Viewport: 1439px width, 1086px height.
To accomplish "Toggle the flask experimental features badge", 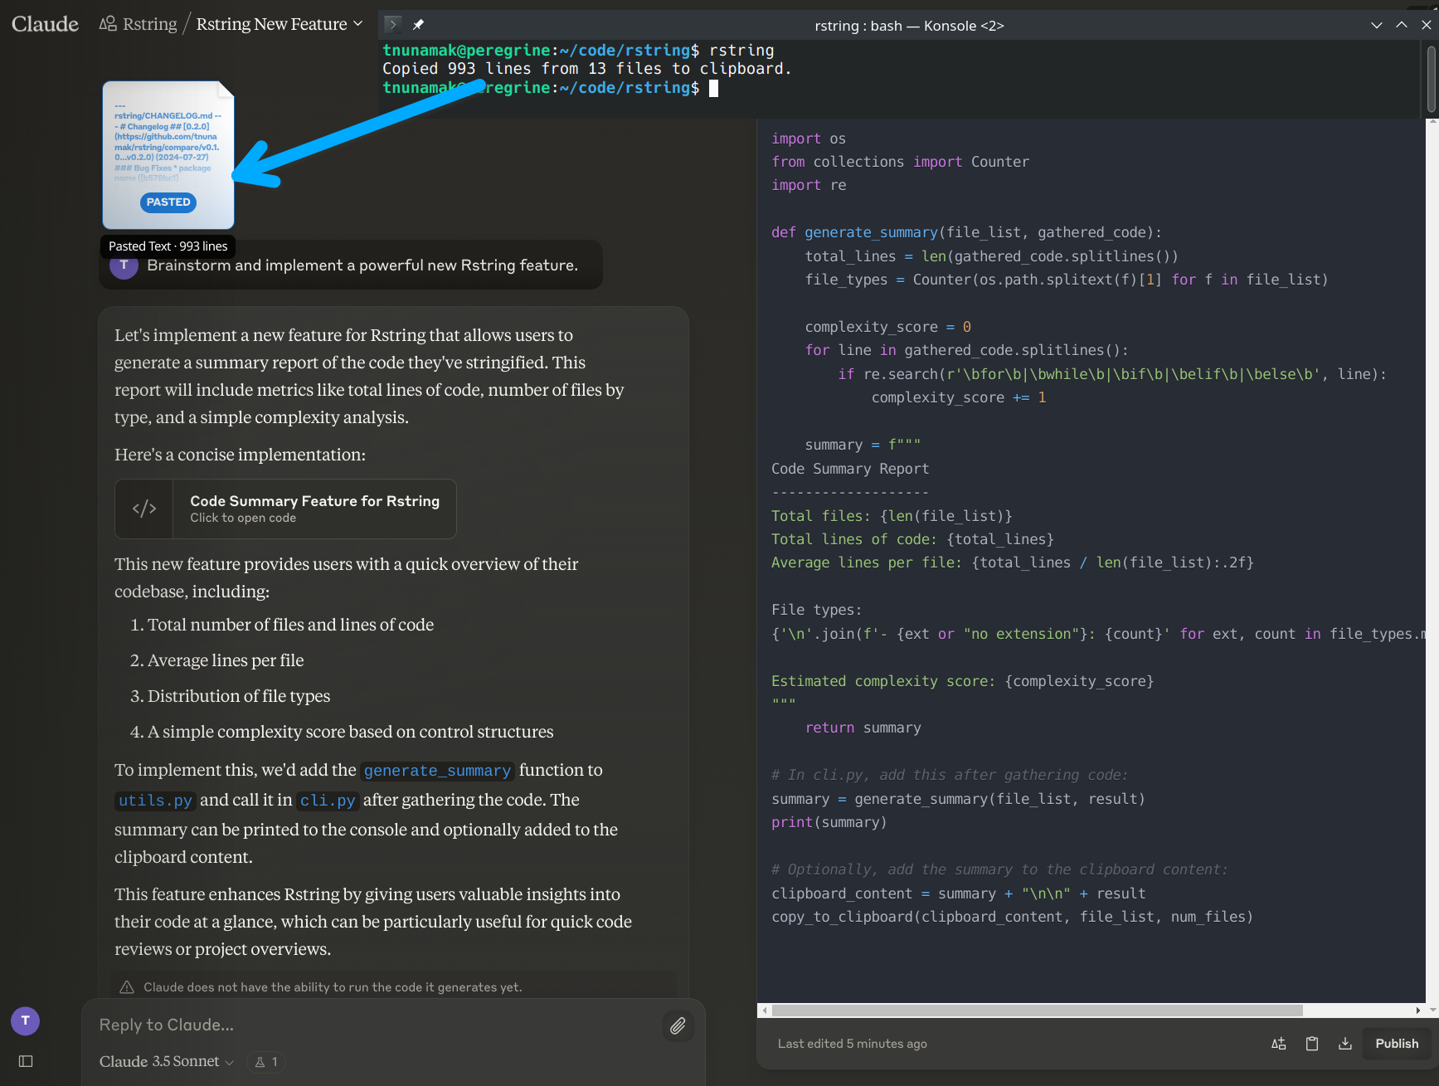I will click(266, 1062).
